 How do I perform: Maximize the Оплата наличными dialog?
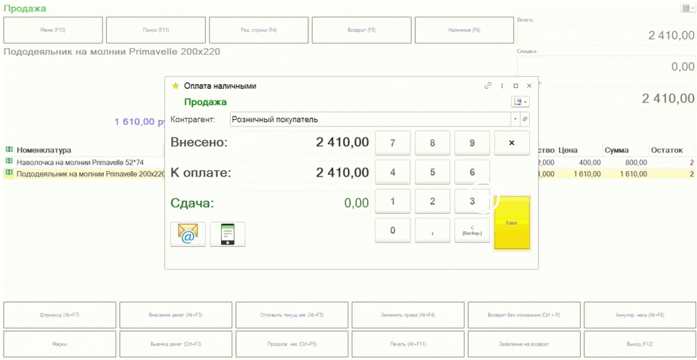pos(516,86)
